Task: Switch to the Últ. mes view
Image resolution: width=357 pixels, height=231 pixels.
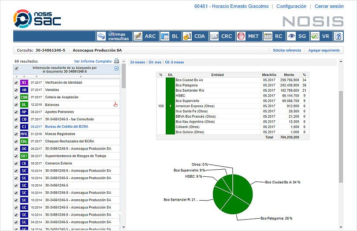Action: coord(155,62)
